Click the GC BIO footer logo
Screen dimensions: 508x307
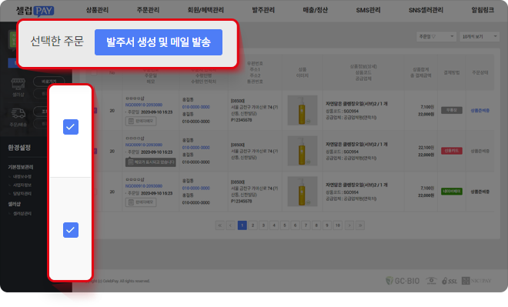(403, 280)
